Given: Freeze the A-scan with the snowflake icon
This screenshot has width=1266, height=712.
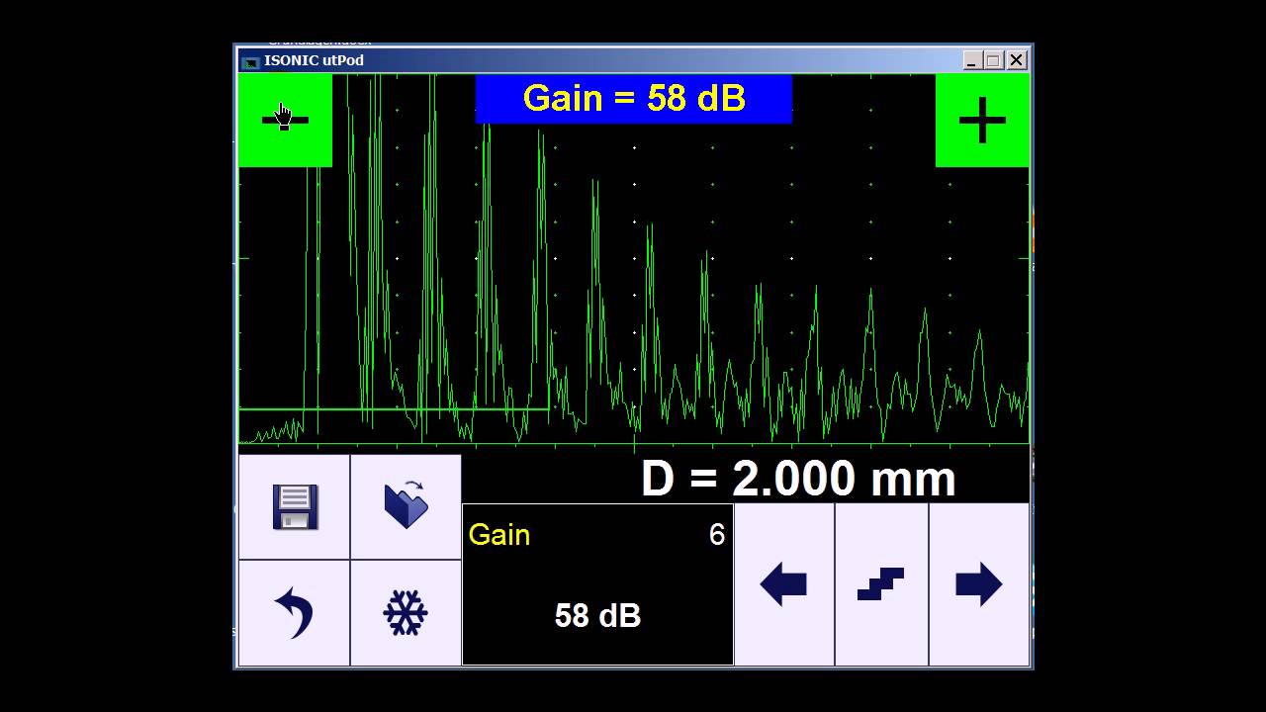Looking at the screenshot, I should pyautogui.click(x=406, y=613).
